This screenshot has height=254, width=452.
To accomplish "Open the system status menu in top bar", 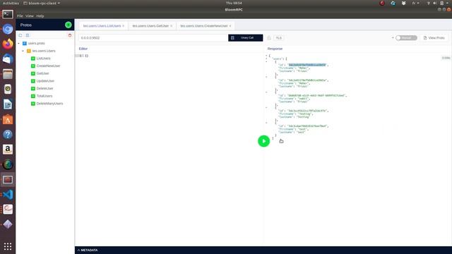I will (439, 3).
